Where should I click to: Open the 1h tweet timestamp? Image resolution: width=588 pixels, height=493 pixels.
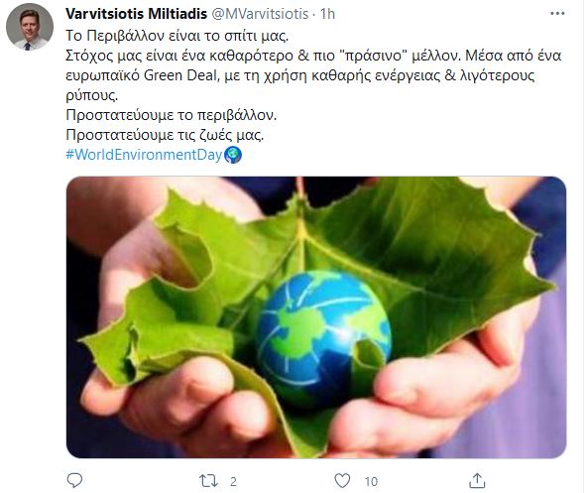tap(327, 14)
